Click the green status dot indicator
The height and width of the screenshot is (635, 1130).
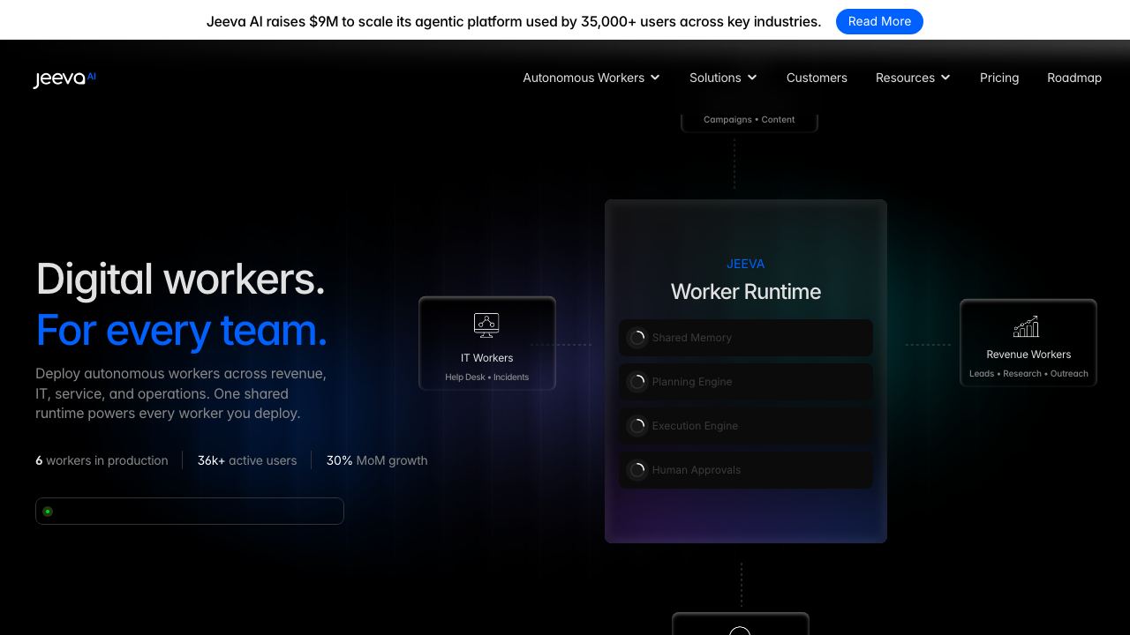pos(48,512)
